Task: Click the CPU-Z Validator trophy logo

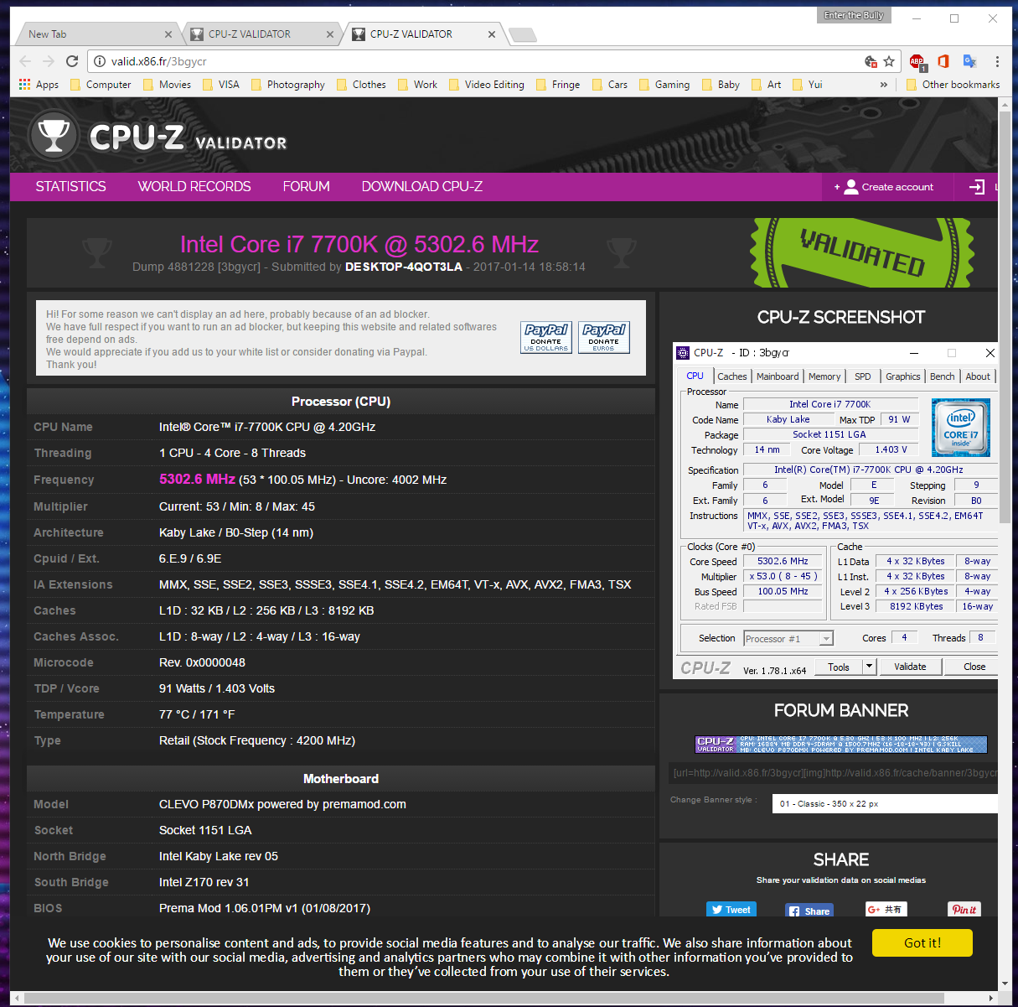Action: tap(54, 135)
